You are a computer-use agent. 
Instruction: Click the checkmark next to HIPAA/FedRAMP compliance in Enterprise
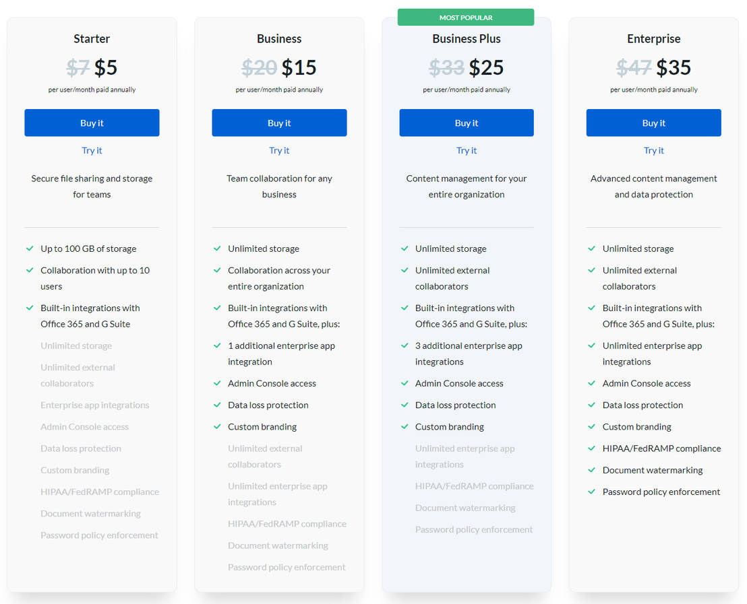[591, 448]
